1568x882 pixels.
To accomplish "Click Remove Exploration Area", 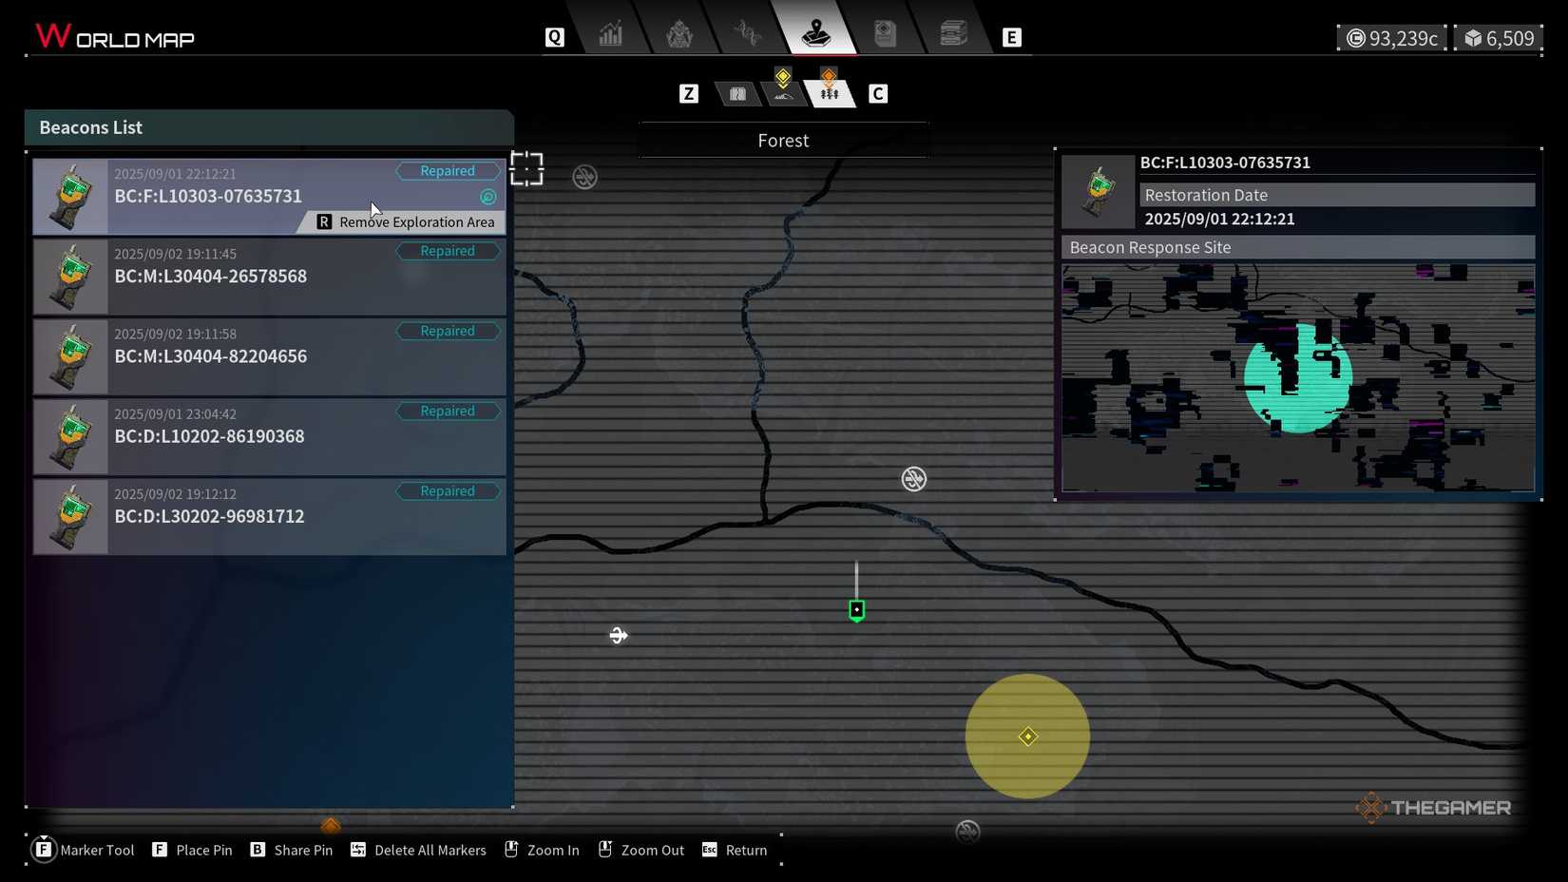I will (406, 222).
